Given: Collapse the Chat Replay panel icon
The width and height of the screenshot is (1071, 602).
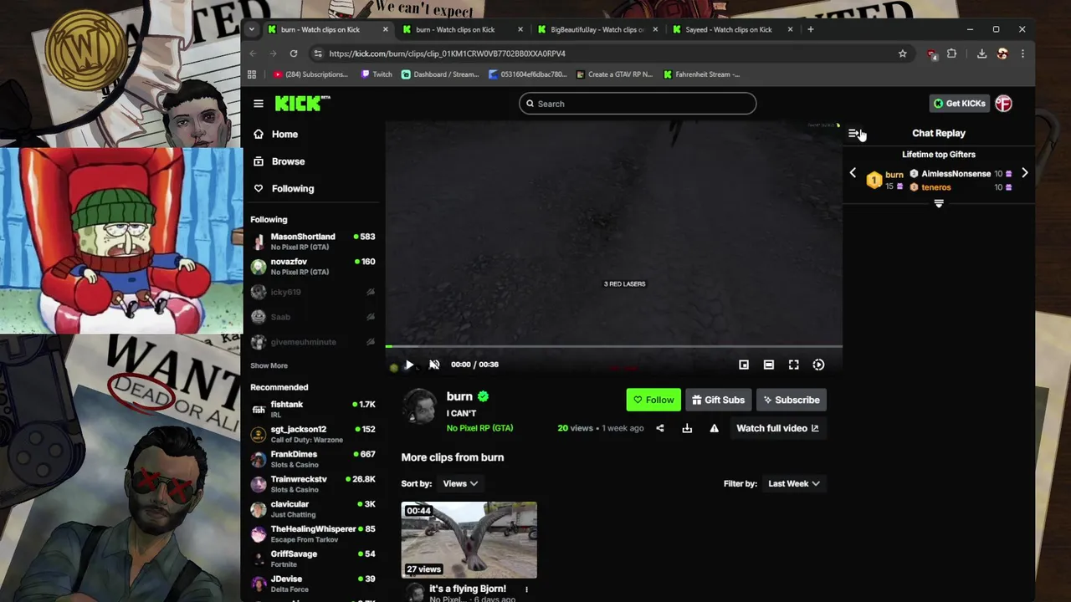Looking at the screenshot, I should (x=853, y=134).
